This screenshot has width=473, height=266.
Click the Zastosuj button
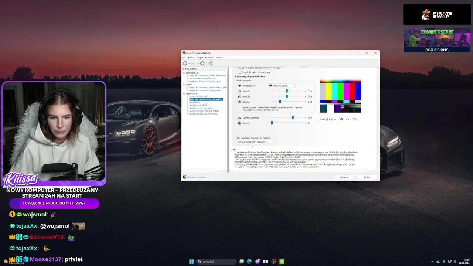pos(344,177)
